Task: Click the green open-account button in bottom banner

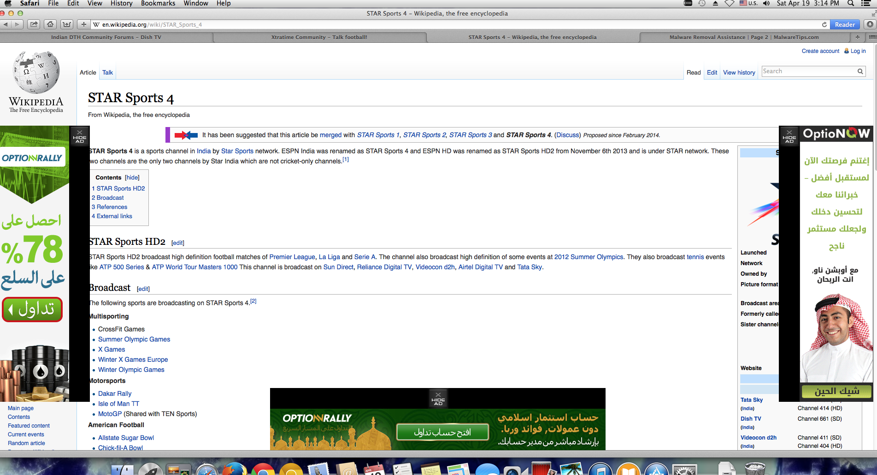Action: [442, 432]
